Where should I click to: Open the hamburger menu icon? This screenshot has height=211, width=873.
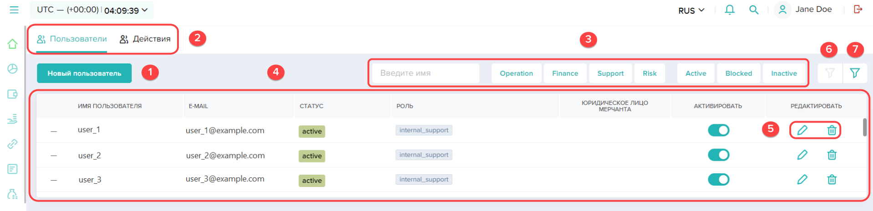[14, 10]
